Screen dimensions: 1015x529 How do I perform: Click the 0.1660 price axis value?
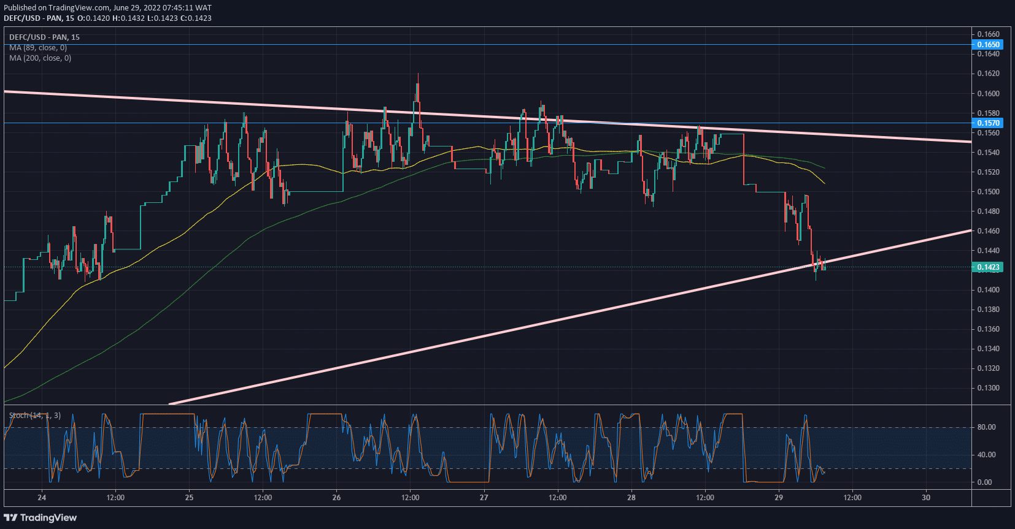(x=988, y=34)
